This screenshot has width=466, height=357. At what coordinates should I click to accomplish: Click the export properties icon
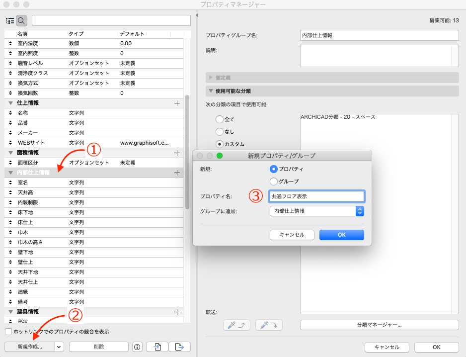coord(179,347)
